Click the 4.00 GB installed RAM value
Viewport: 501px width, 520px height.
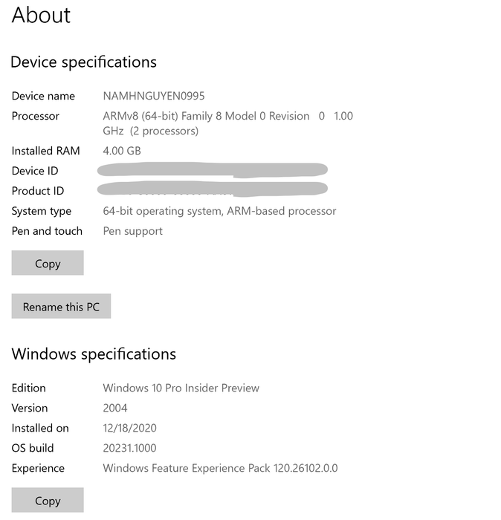(122, 151)
